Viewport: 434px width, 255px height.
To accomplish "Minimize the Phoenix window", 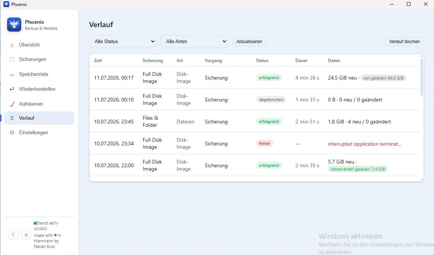I will point(392,4).
